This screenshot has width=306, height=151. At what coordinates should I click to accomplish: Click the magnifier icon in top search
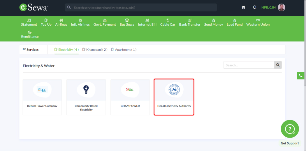click(69, 7)
